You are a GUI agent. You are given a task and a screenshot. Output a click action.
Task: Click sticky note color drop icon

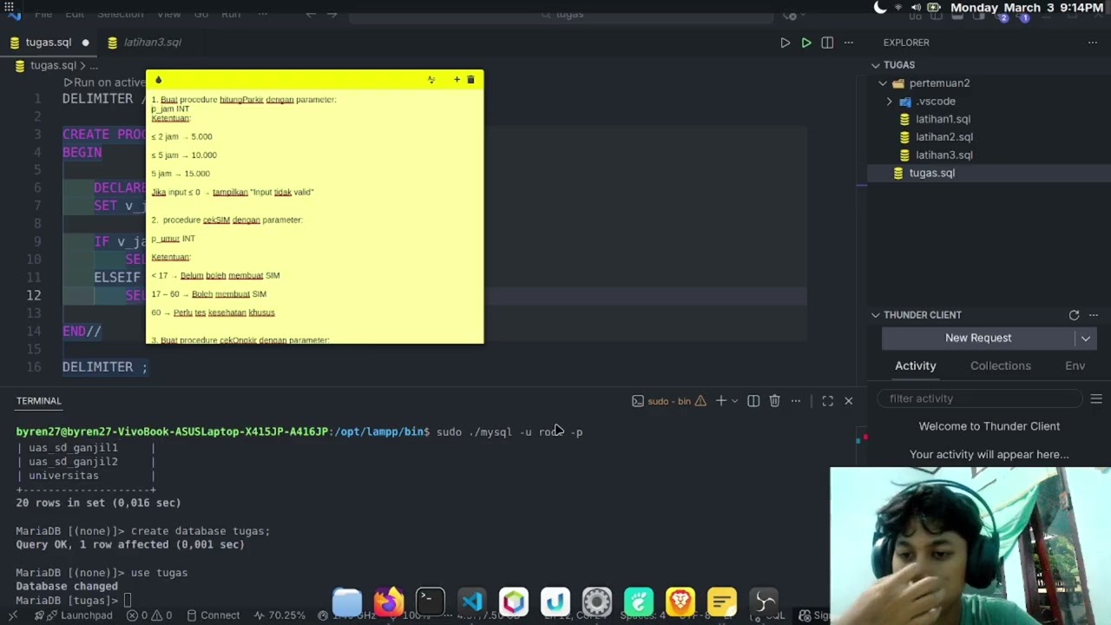[x=158, y=80]
